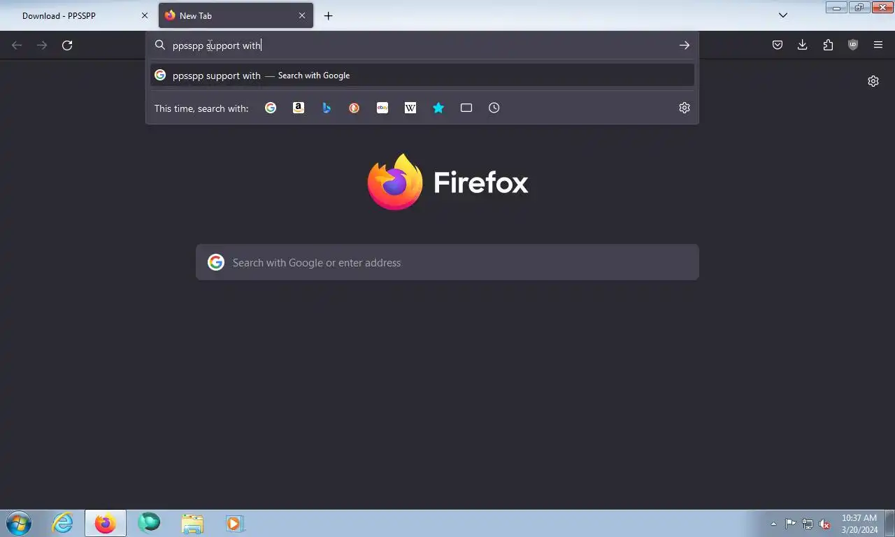This screenshot has height=537, width=895.
Task: Reload the current page
Action: click(67, 45)
